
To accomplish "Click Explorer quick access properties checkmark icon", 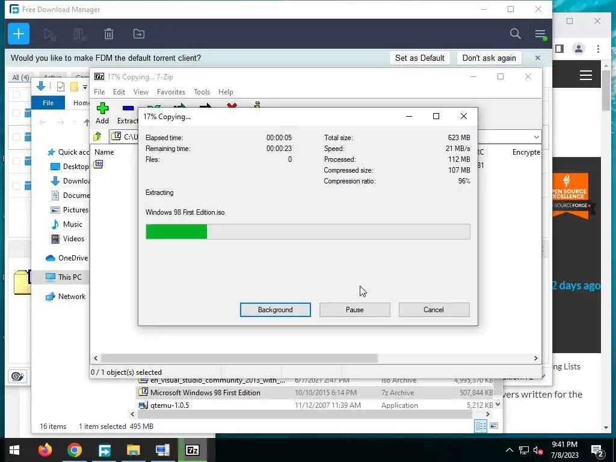I will 61,87.
